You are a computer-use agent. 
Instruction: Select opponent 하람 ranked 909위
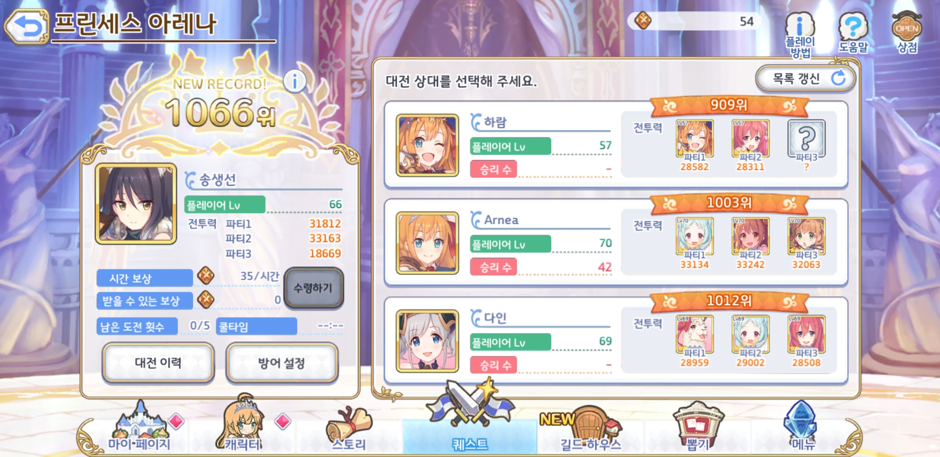pyautogui.click(x=616, y=145)
